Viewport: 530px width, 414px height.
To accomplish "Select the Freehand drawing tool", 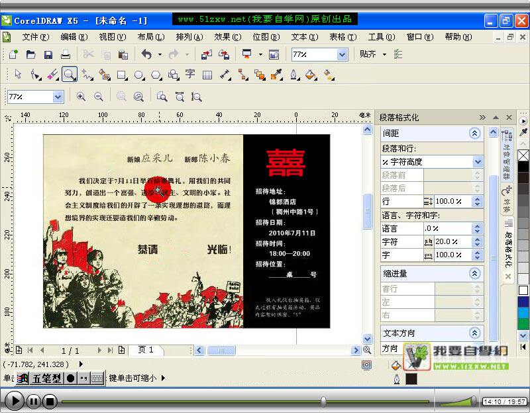I will click(x=87, y=74).
